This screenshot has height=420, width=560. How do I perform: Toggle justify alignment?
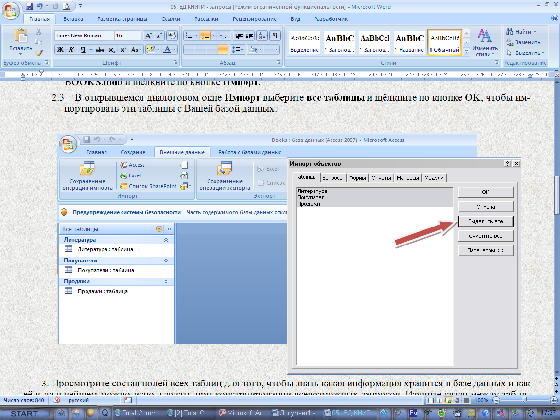[x=223, y=50]
